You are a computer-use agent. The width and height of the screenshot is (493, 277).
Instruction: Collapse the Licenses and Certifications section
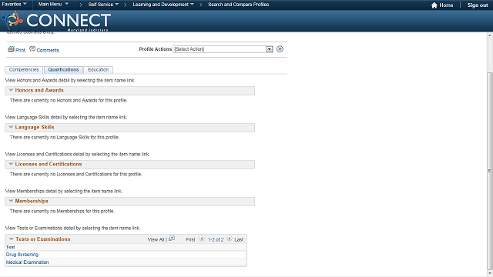pos(11,164)
